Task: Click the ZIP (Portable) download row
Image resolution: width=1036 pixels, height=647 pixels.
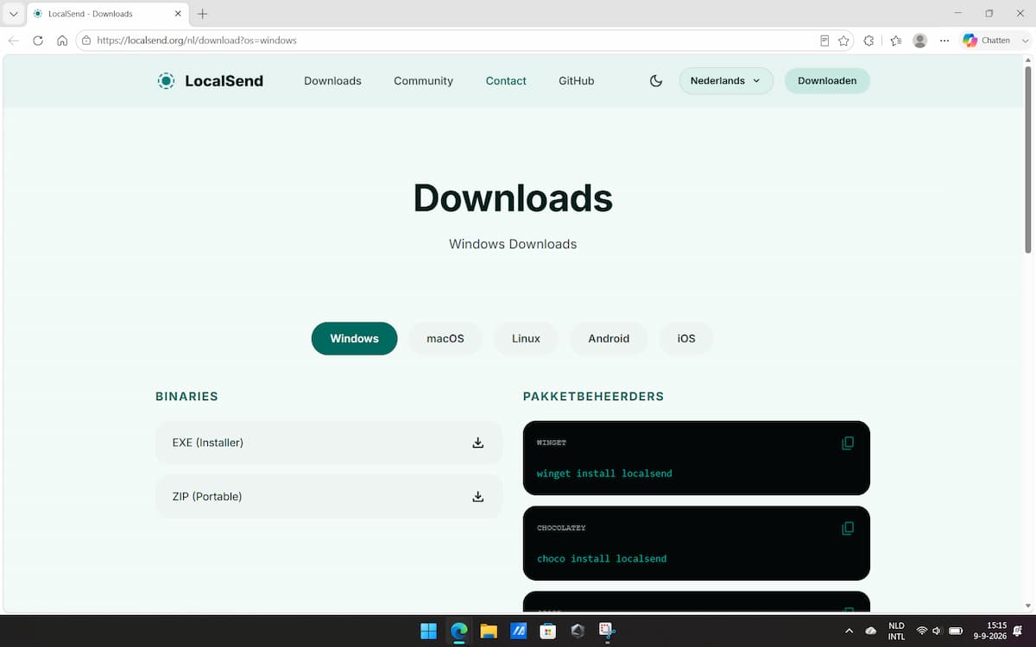Action: pyautogui.click(x=329, y=497)
